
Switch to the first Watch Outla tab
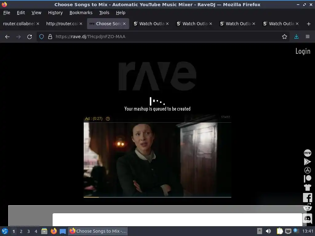[152, 24]
